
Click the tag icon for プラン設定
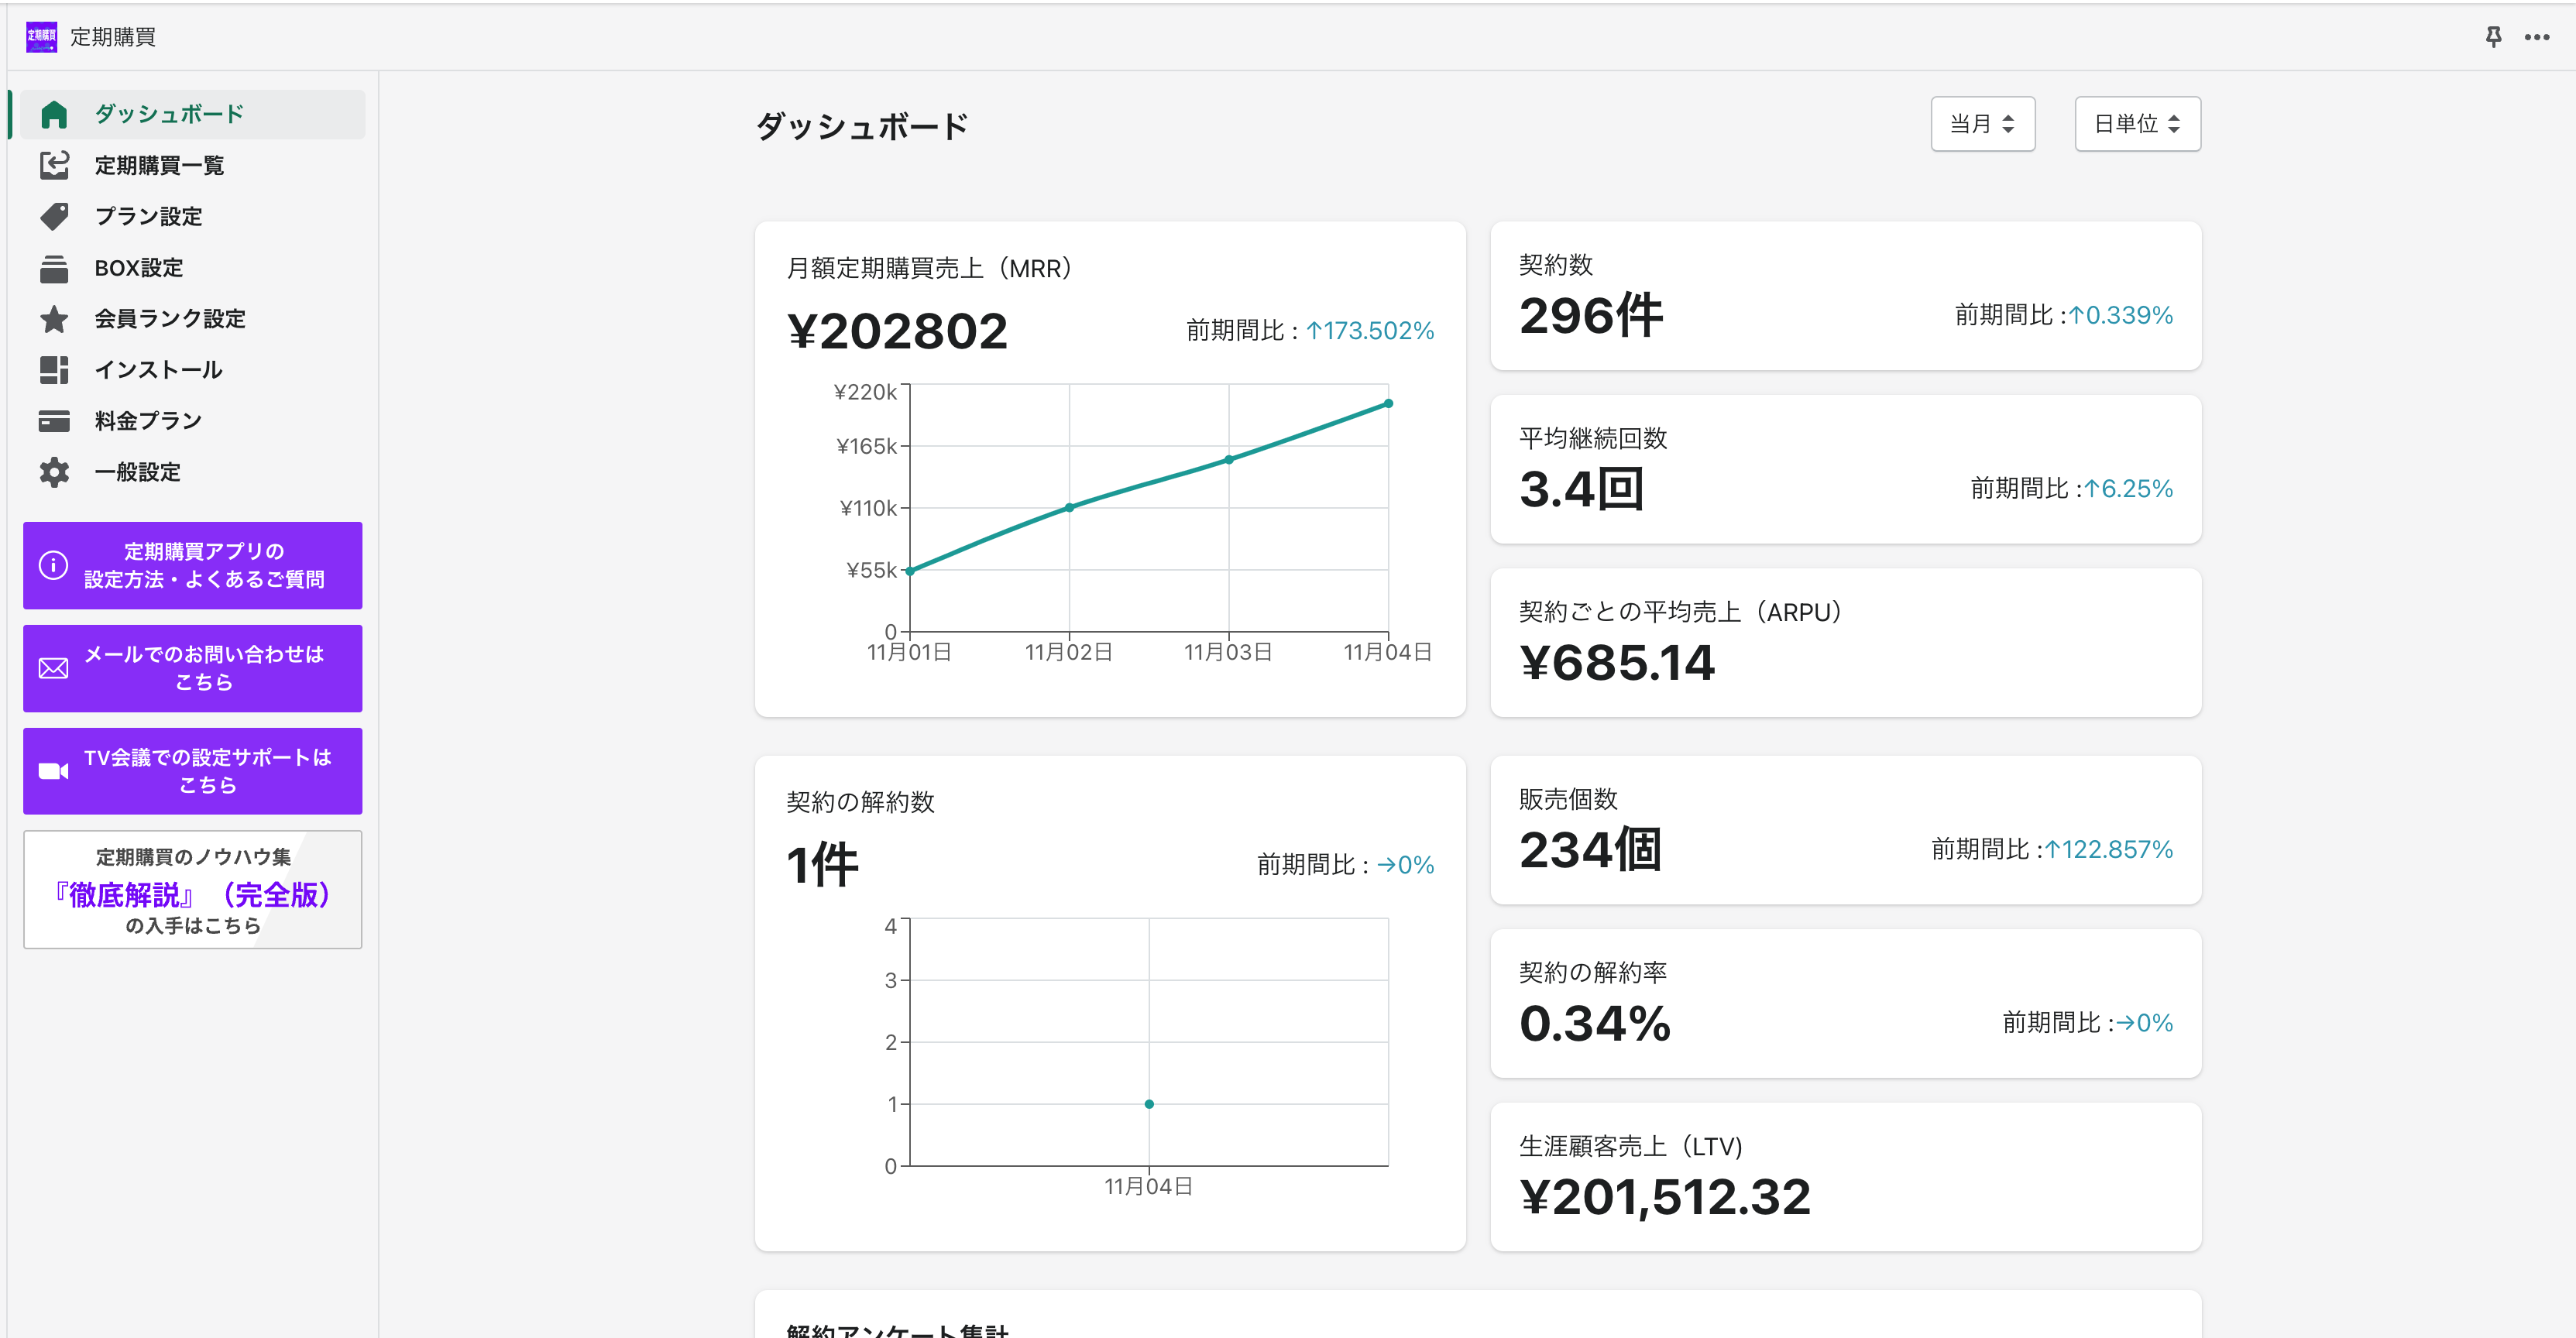(x=54, y=216)
